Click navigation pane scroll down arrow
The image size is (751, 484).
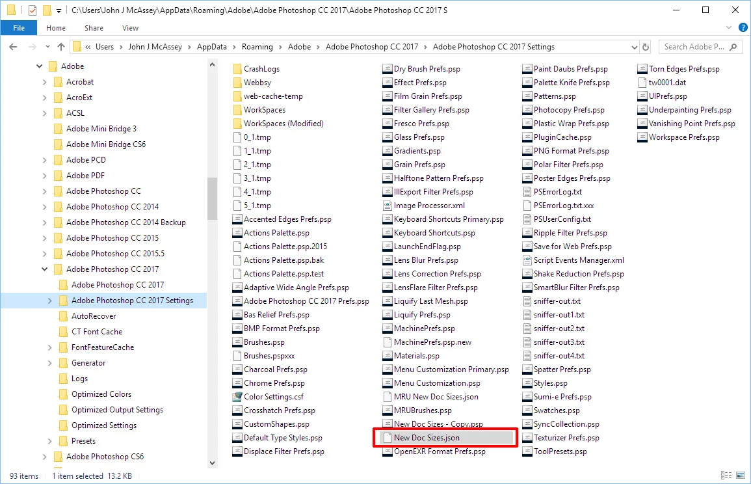[212, 463]
